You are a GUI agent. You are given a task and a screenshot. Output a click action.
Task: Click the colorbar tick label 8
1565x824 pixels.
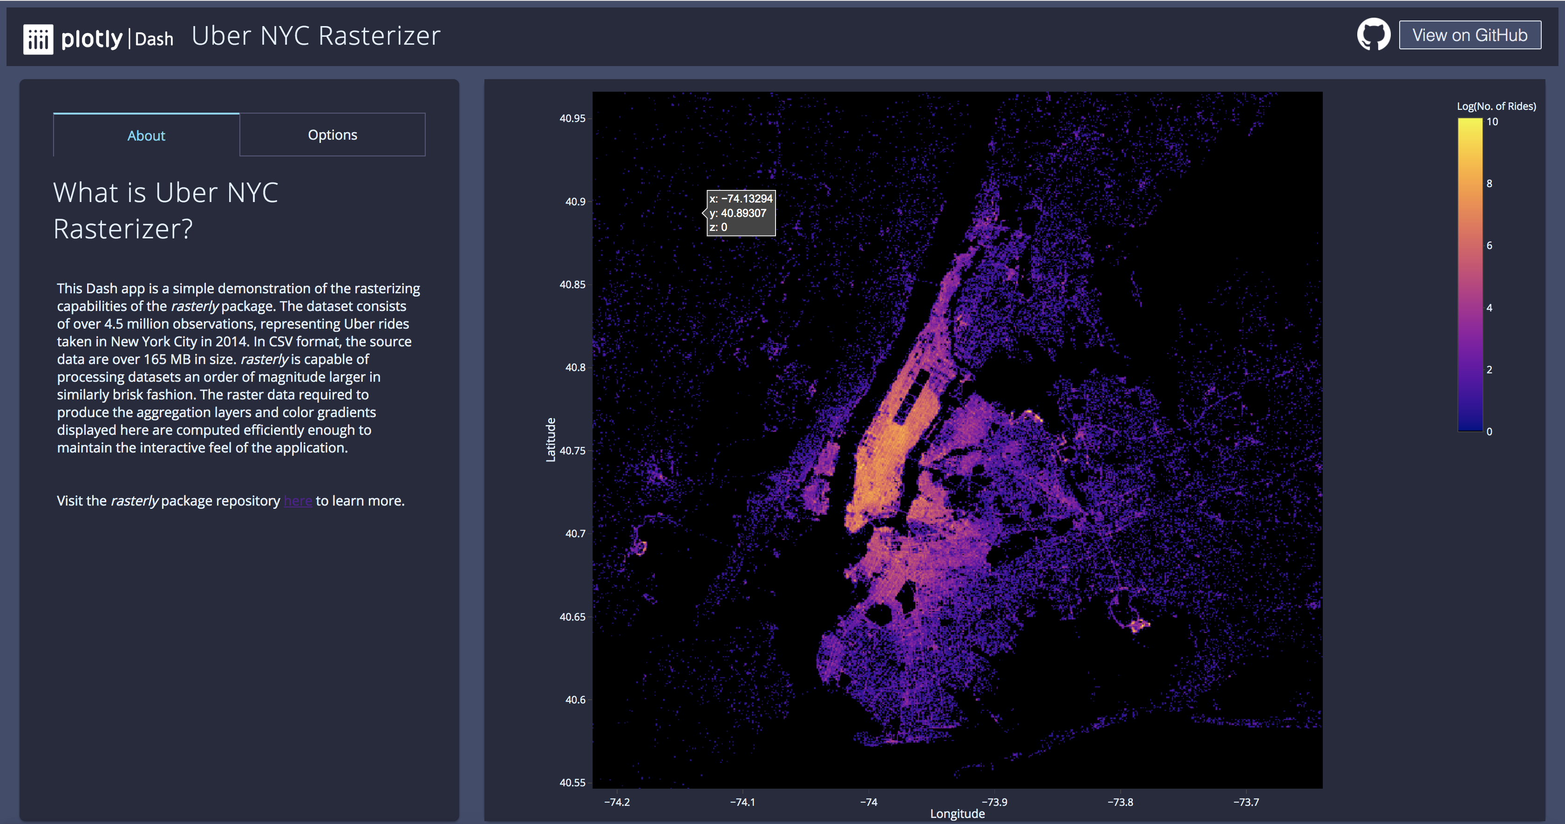1489,183
